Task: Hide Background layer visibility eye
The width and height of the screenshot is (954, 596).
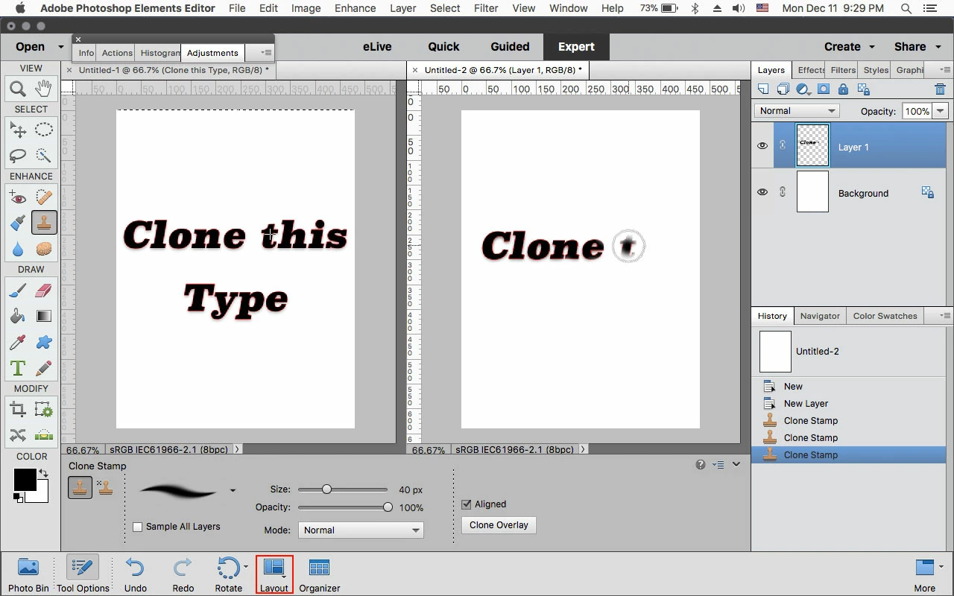Action: (762, 192)
